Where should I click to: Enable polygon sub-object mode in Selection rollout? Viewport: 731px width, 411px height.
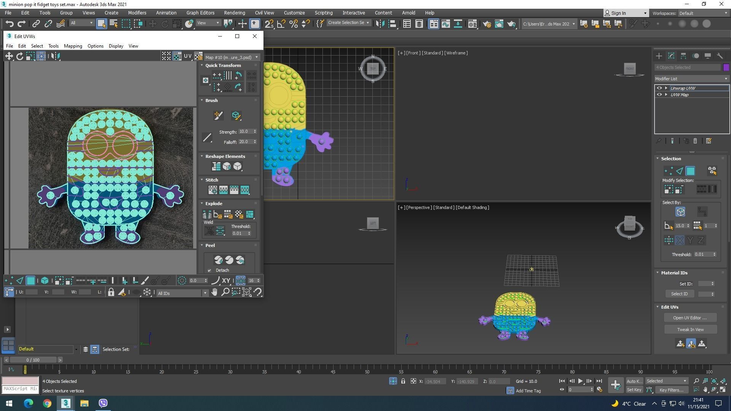click(x=690, y=171)
